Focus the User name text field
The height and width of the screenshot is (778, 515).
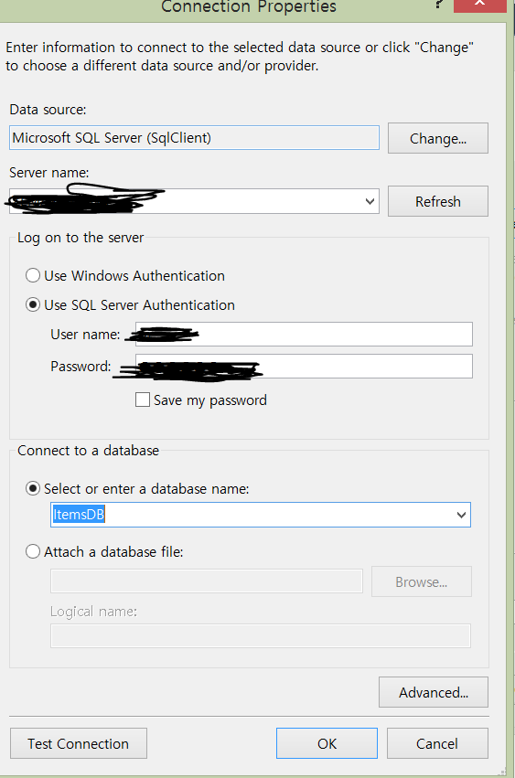(304, 335)
